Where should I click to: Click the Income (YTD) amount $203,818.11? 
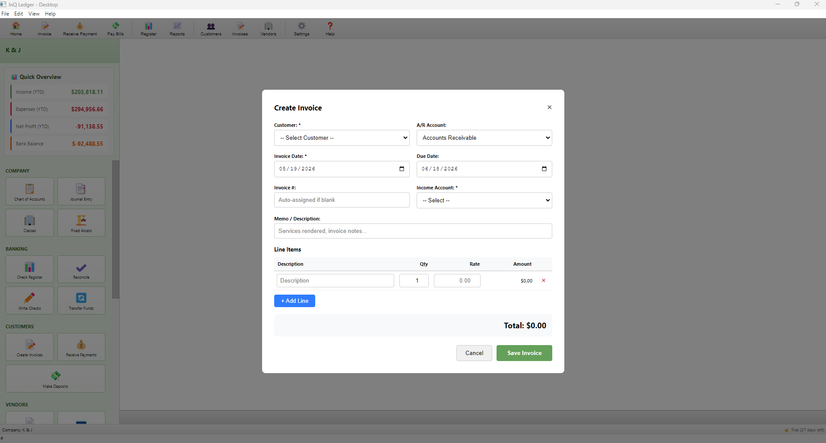[87, 92]
